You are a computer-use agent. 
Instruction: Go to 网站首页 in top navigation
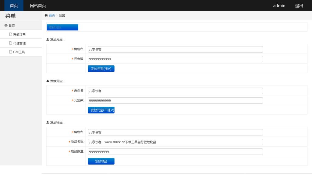pos(38,5)
